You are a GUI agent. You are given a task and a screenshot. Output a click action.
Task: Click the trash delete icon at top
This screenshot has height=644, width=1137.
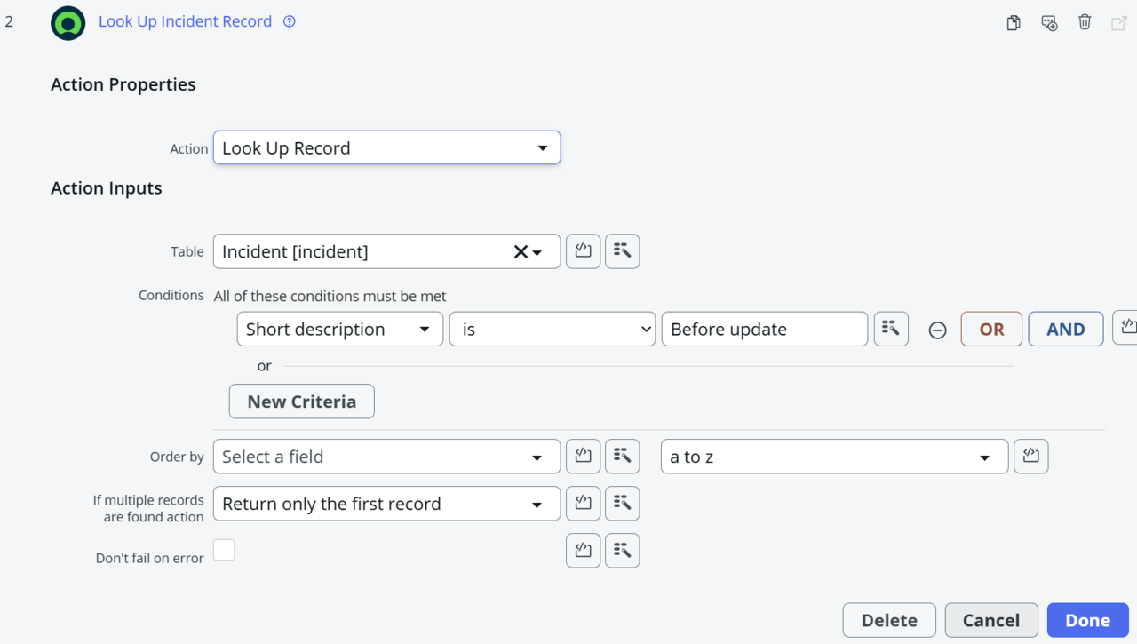click(1085, 23)
